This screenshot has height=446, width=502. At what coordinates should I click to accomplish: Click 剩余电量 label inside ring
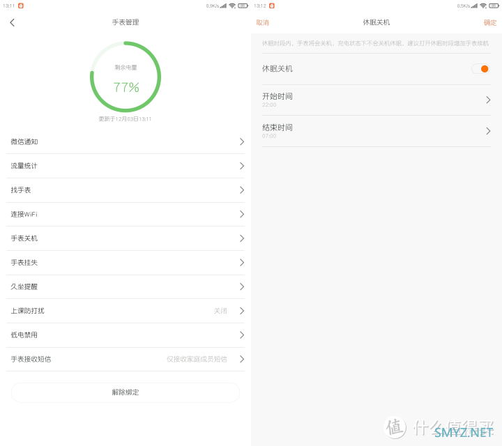(125, 68)
